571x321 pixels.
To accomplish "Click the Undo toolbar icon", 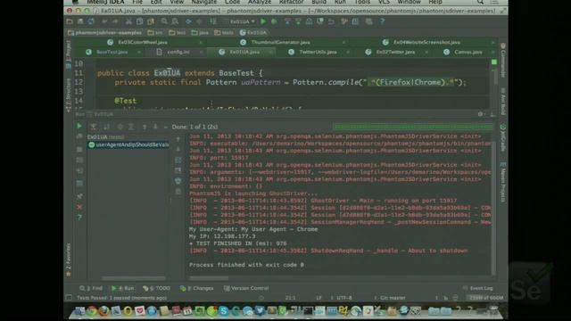I will [x=104, y=21].
